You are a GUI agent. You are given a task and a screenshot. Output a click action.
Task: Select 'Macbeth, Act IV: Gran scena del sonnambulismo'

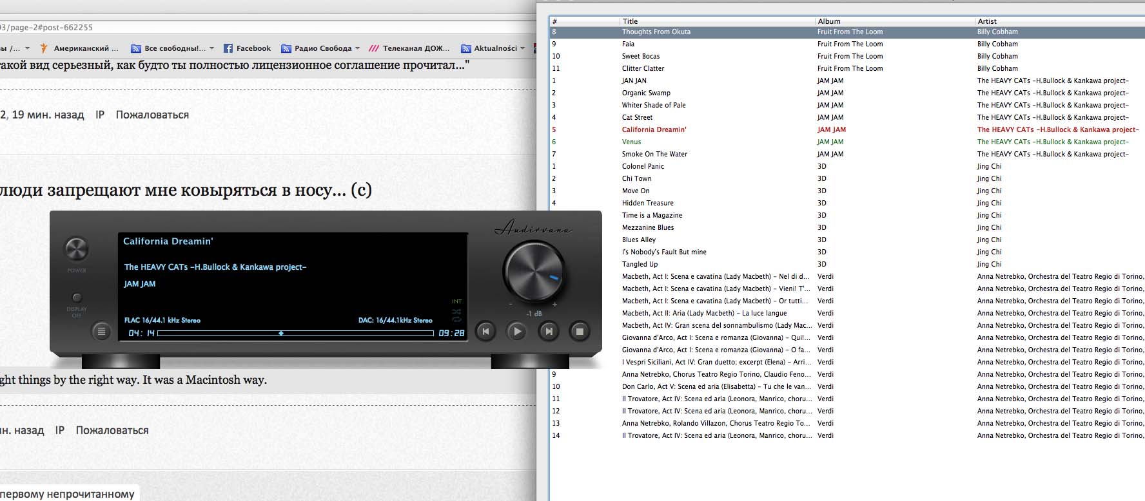[847, 325]
